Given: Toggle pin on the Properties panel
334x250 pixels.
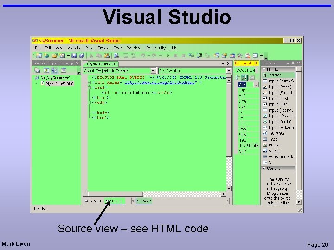Looking at the screenshot, I should pyautogui.click(x=250, y=63).
